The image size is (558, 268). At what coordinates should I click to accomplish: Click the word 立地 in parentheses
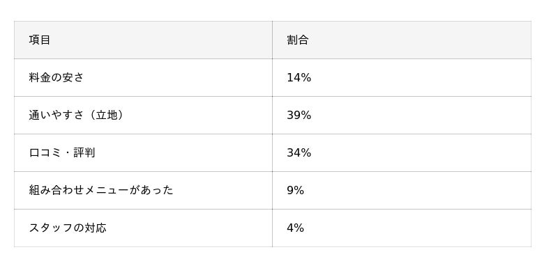click(107, 115)
